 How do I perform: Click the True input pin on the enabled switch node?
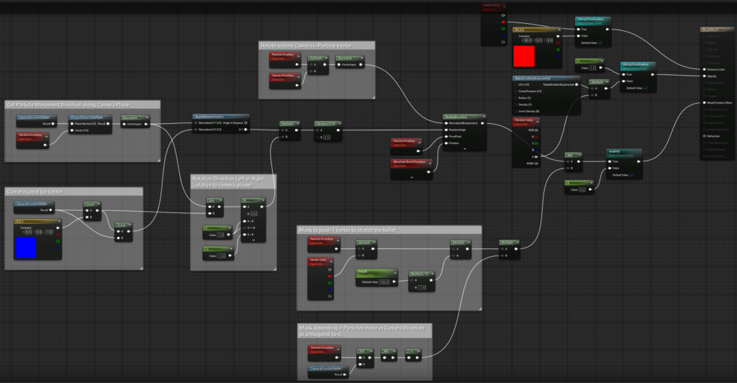click(x=610, y=161)
